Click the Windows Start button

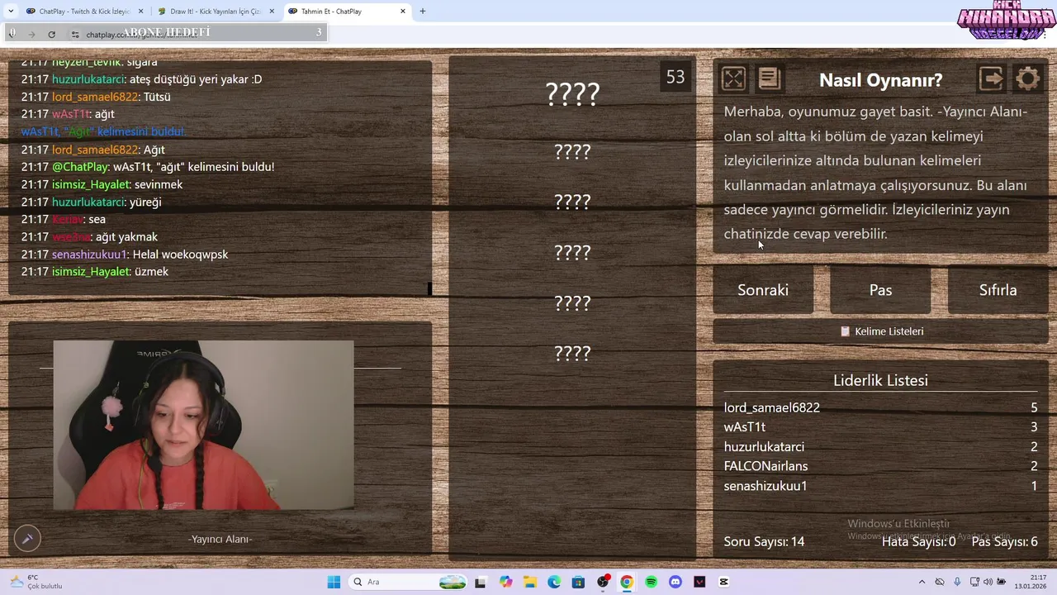click(334, 582)
